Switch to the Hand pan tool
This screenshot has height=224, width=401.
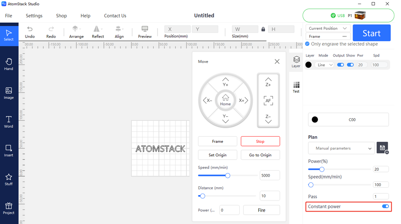(x=9, y=64)
